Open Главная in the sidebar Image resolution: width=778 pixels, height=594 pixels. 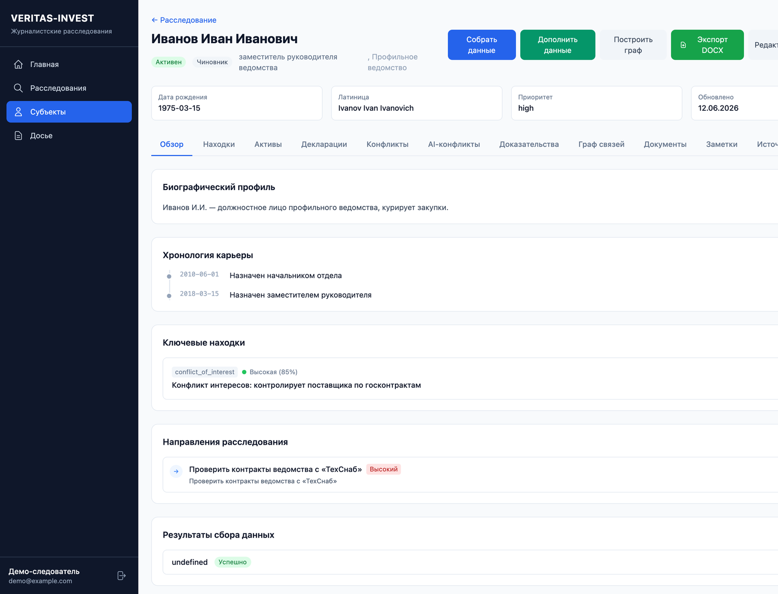pos(69,64)
